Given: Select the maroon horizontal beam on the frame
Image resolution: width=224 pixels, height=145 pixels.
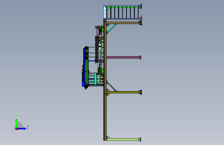Looking at the screenshot, I should click(x=123, y=57).
